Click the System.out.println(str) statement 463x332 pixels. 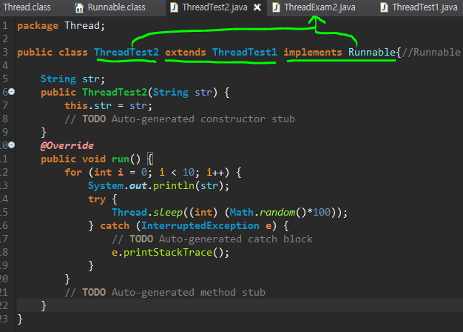coord(158,186)
